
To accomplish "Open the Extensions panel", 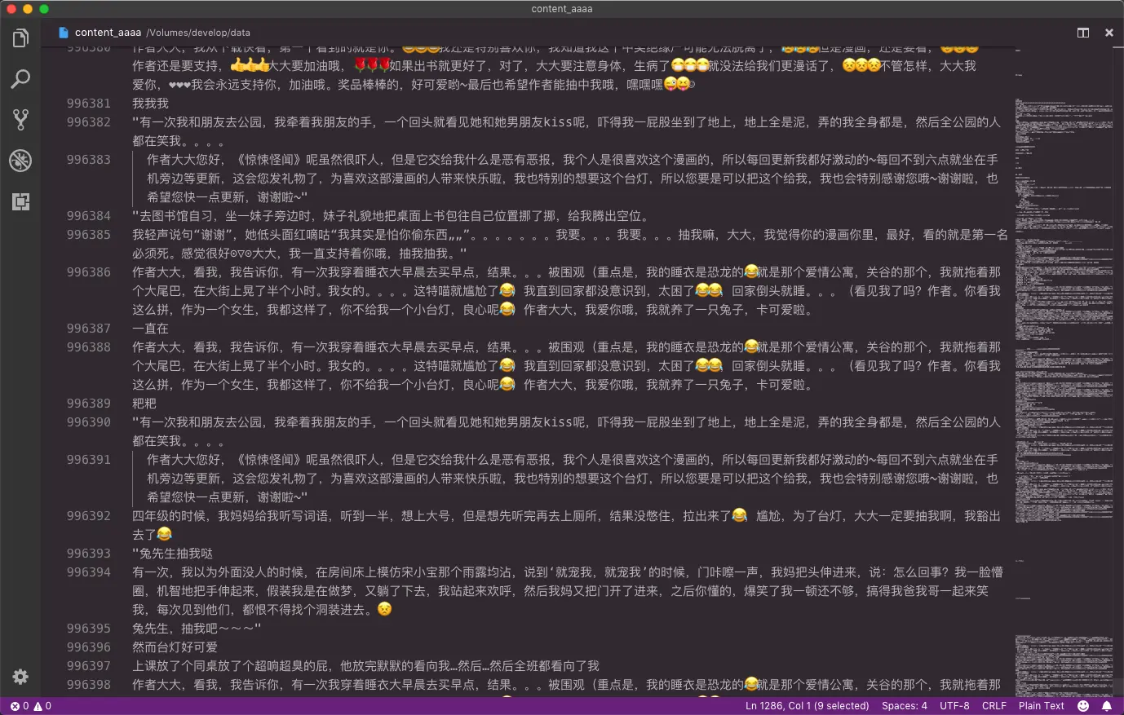I will click(x=20, y=201).
